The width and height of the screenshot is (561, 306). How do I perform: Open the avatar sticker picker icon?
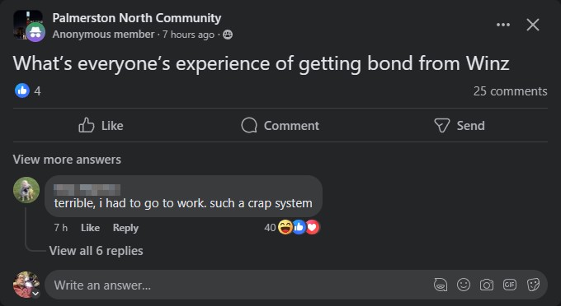click(441, 285)
